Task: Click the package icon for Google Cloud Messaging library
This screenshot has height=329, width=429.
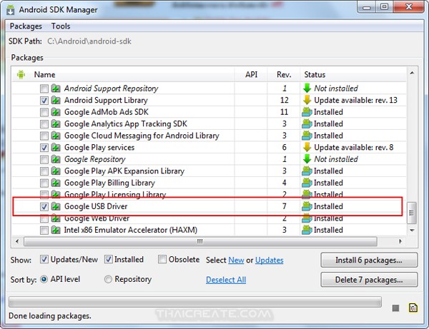Action: 56,136
